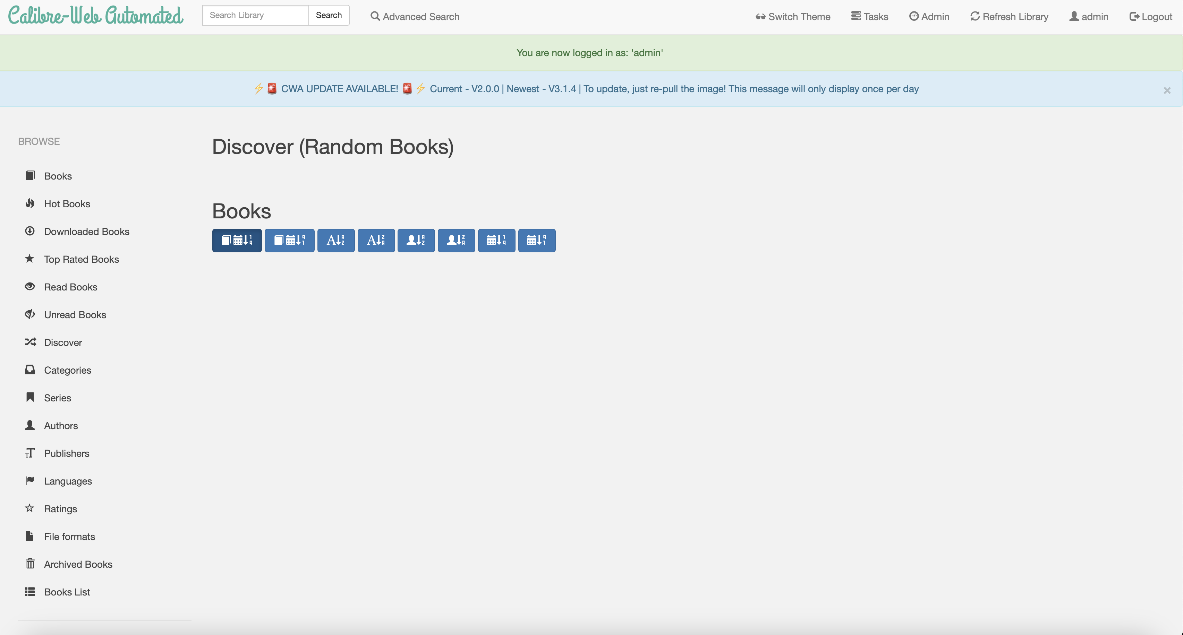Sort books by author A to Z
The image size is (1183, 635).
tap(416, 240)
